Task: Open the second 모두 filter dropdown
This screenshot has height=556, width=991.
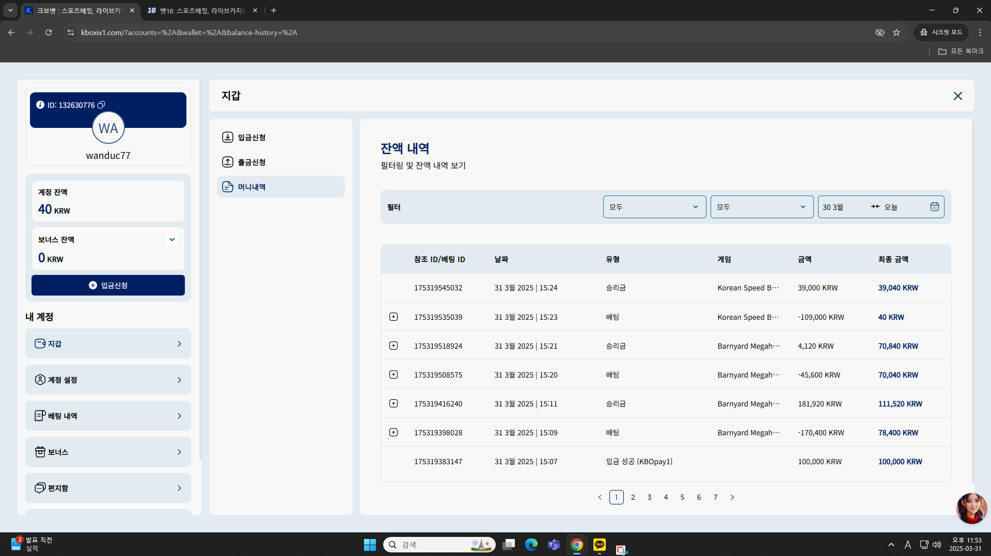Action: [762, 207]
